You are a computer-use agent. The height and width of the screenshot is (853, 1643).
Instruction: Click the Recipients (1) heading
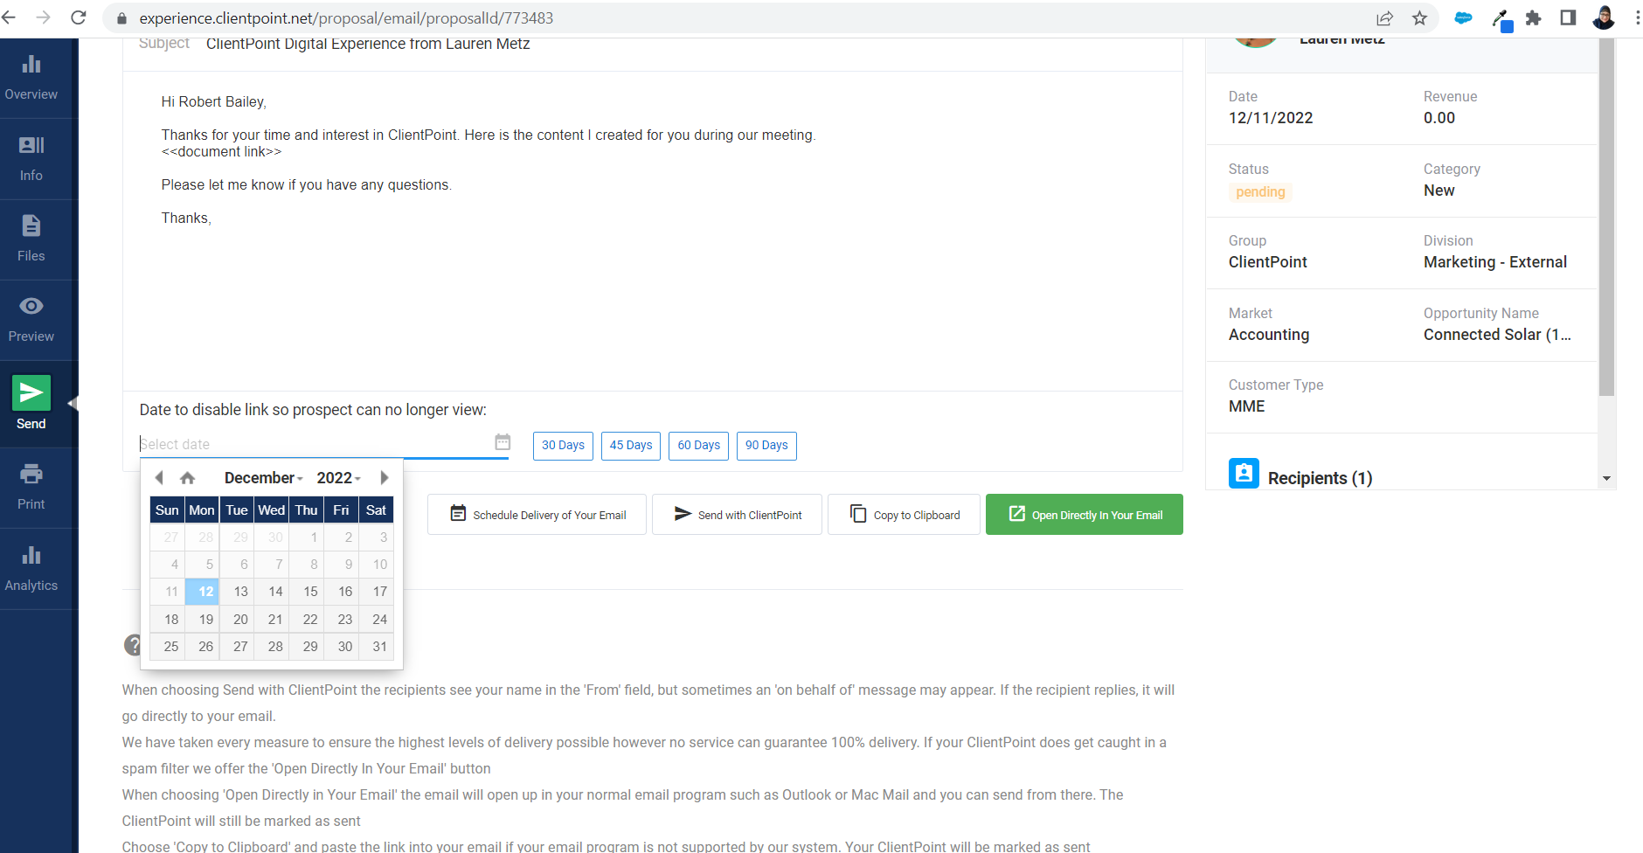[x=1320, y=478]
